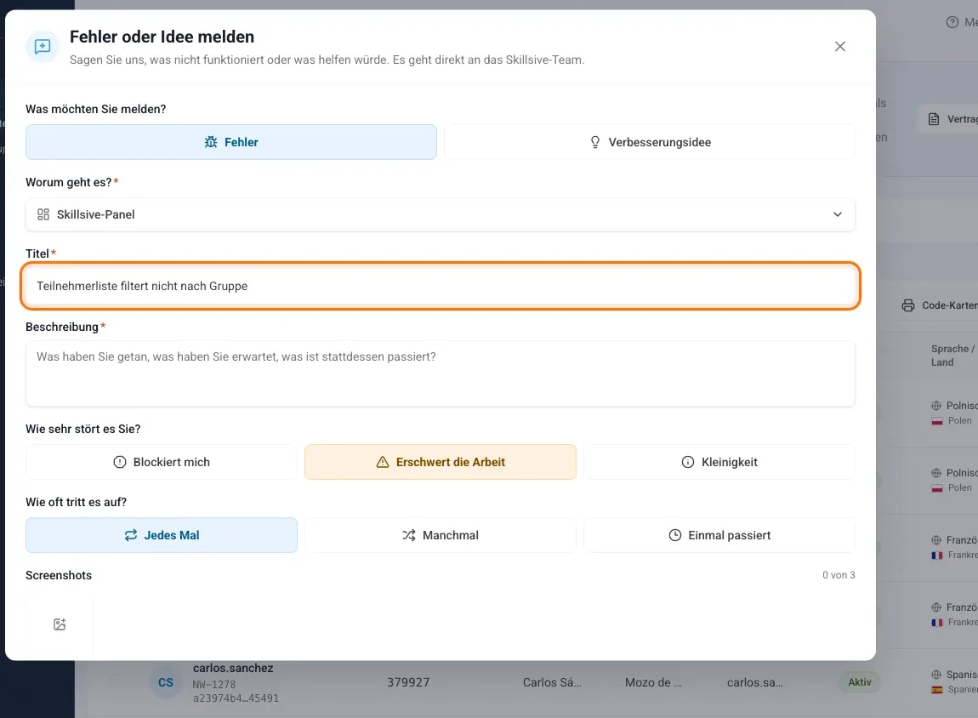The width and height of the screenshot is (978, 718).
Task: Select the Verbesserungsidee option
Action: click(x=649, y=142)
